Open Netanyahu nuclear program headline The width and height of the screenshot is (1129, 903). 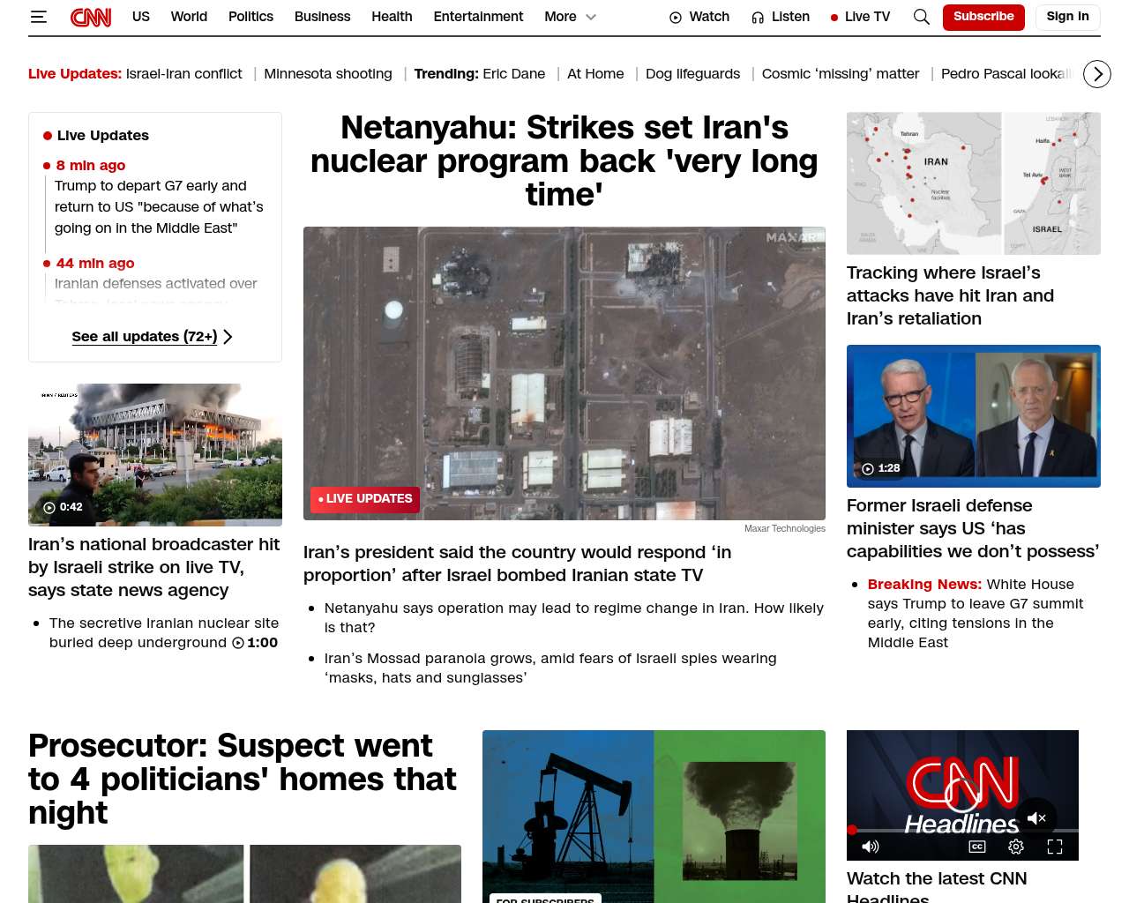tap(564, 161)
